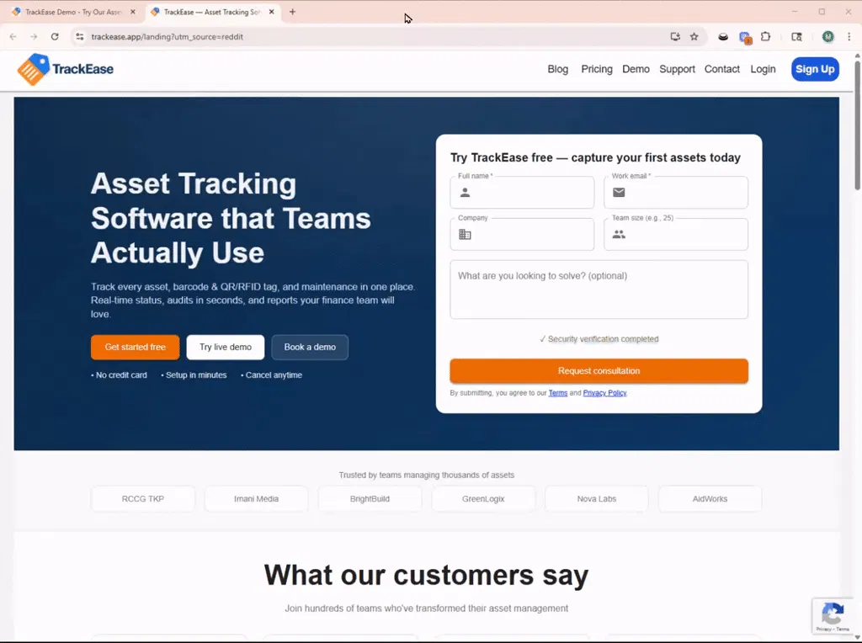Click the 'What are you looking to solve' textarea

click(x=599, y=290)
